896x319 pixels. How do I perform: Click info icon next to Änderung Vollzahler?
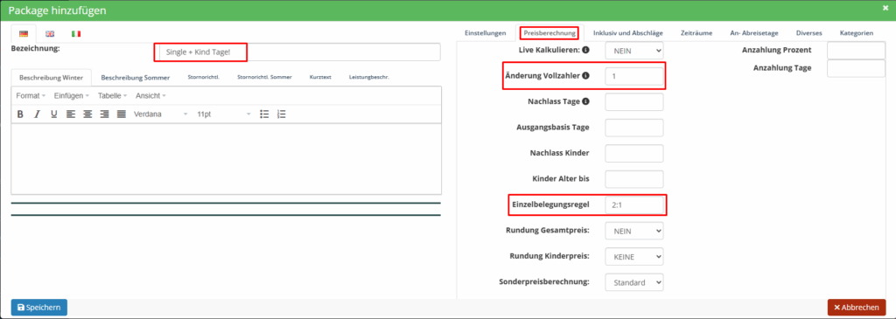pyautogui.click(x=585, y=75)
